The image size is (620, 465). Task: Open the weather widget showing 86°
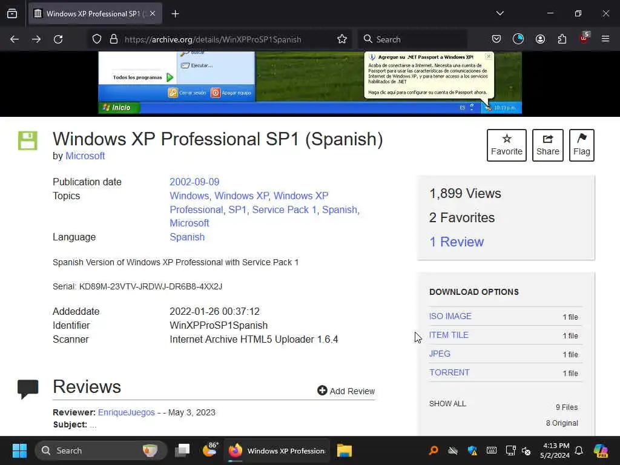pos(210,450)
